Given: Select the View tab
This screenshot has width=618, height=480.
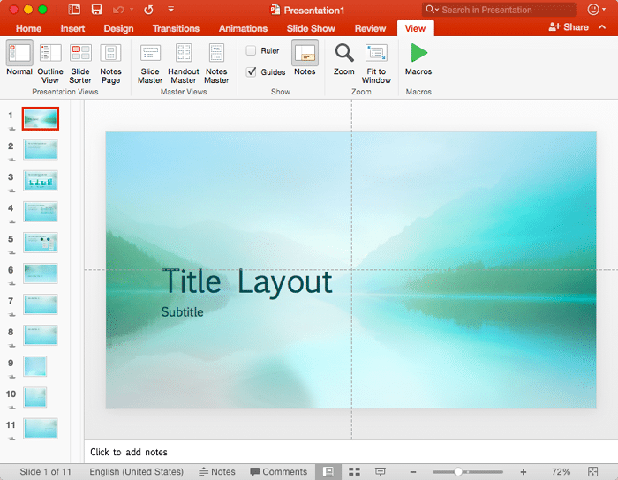Looking at the screenshot, I should [416, 28].
